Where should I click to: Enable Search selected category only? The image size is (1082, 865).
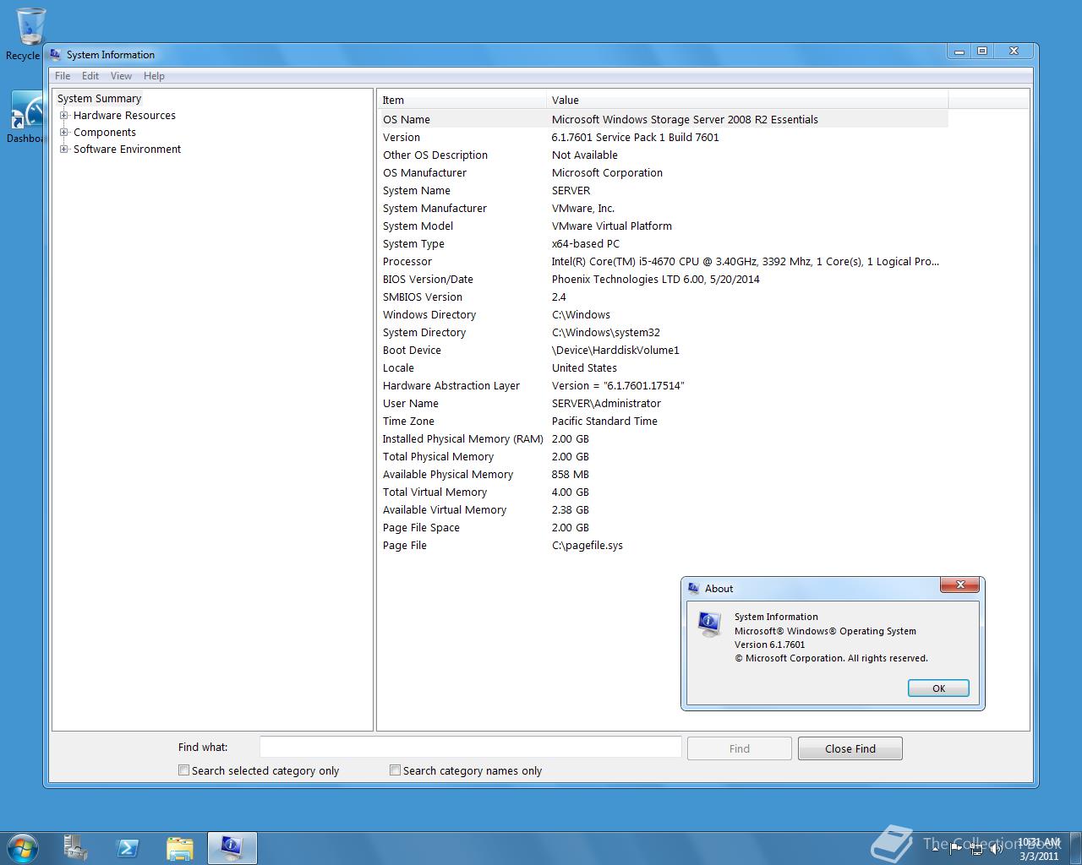pyautogui.click(x=183, y=770)
